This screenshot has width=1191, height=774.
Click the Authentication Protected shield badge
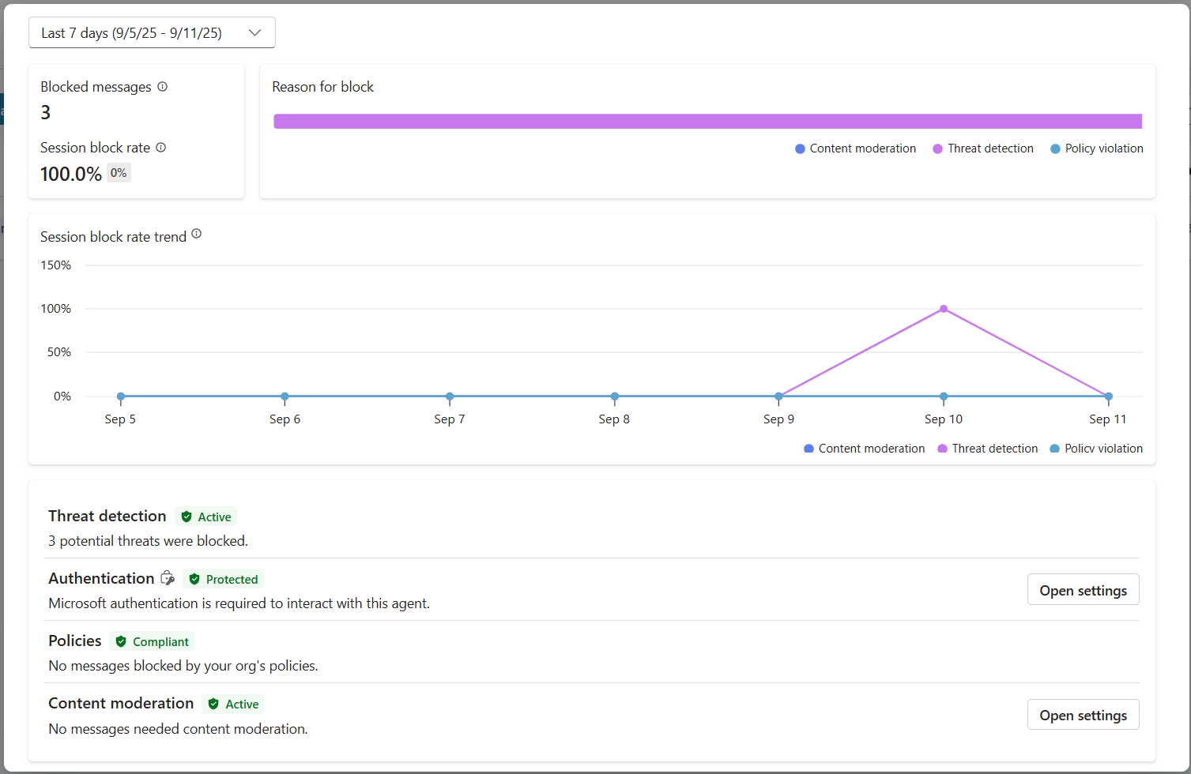(224, 579)
